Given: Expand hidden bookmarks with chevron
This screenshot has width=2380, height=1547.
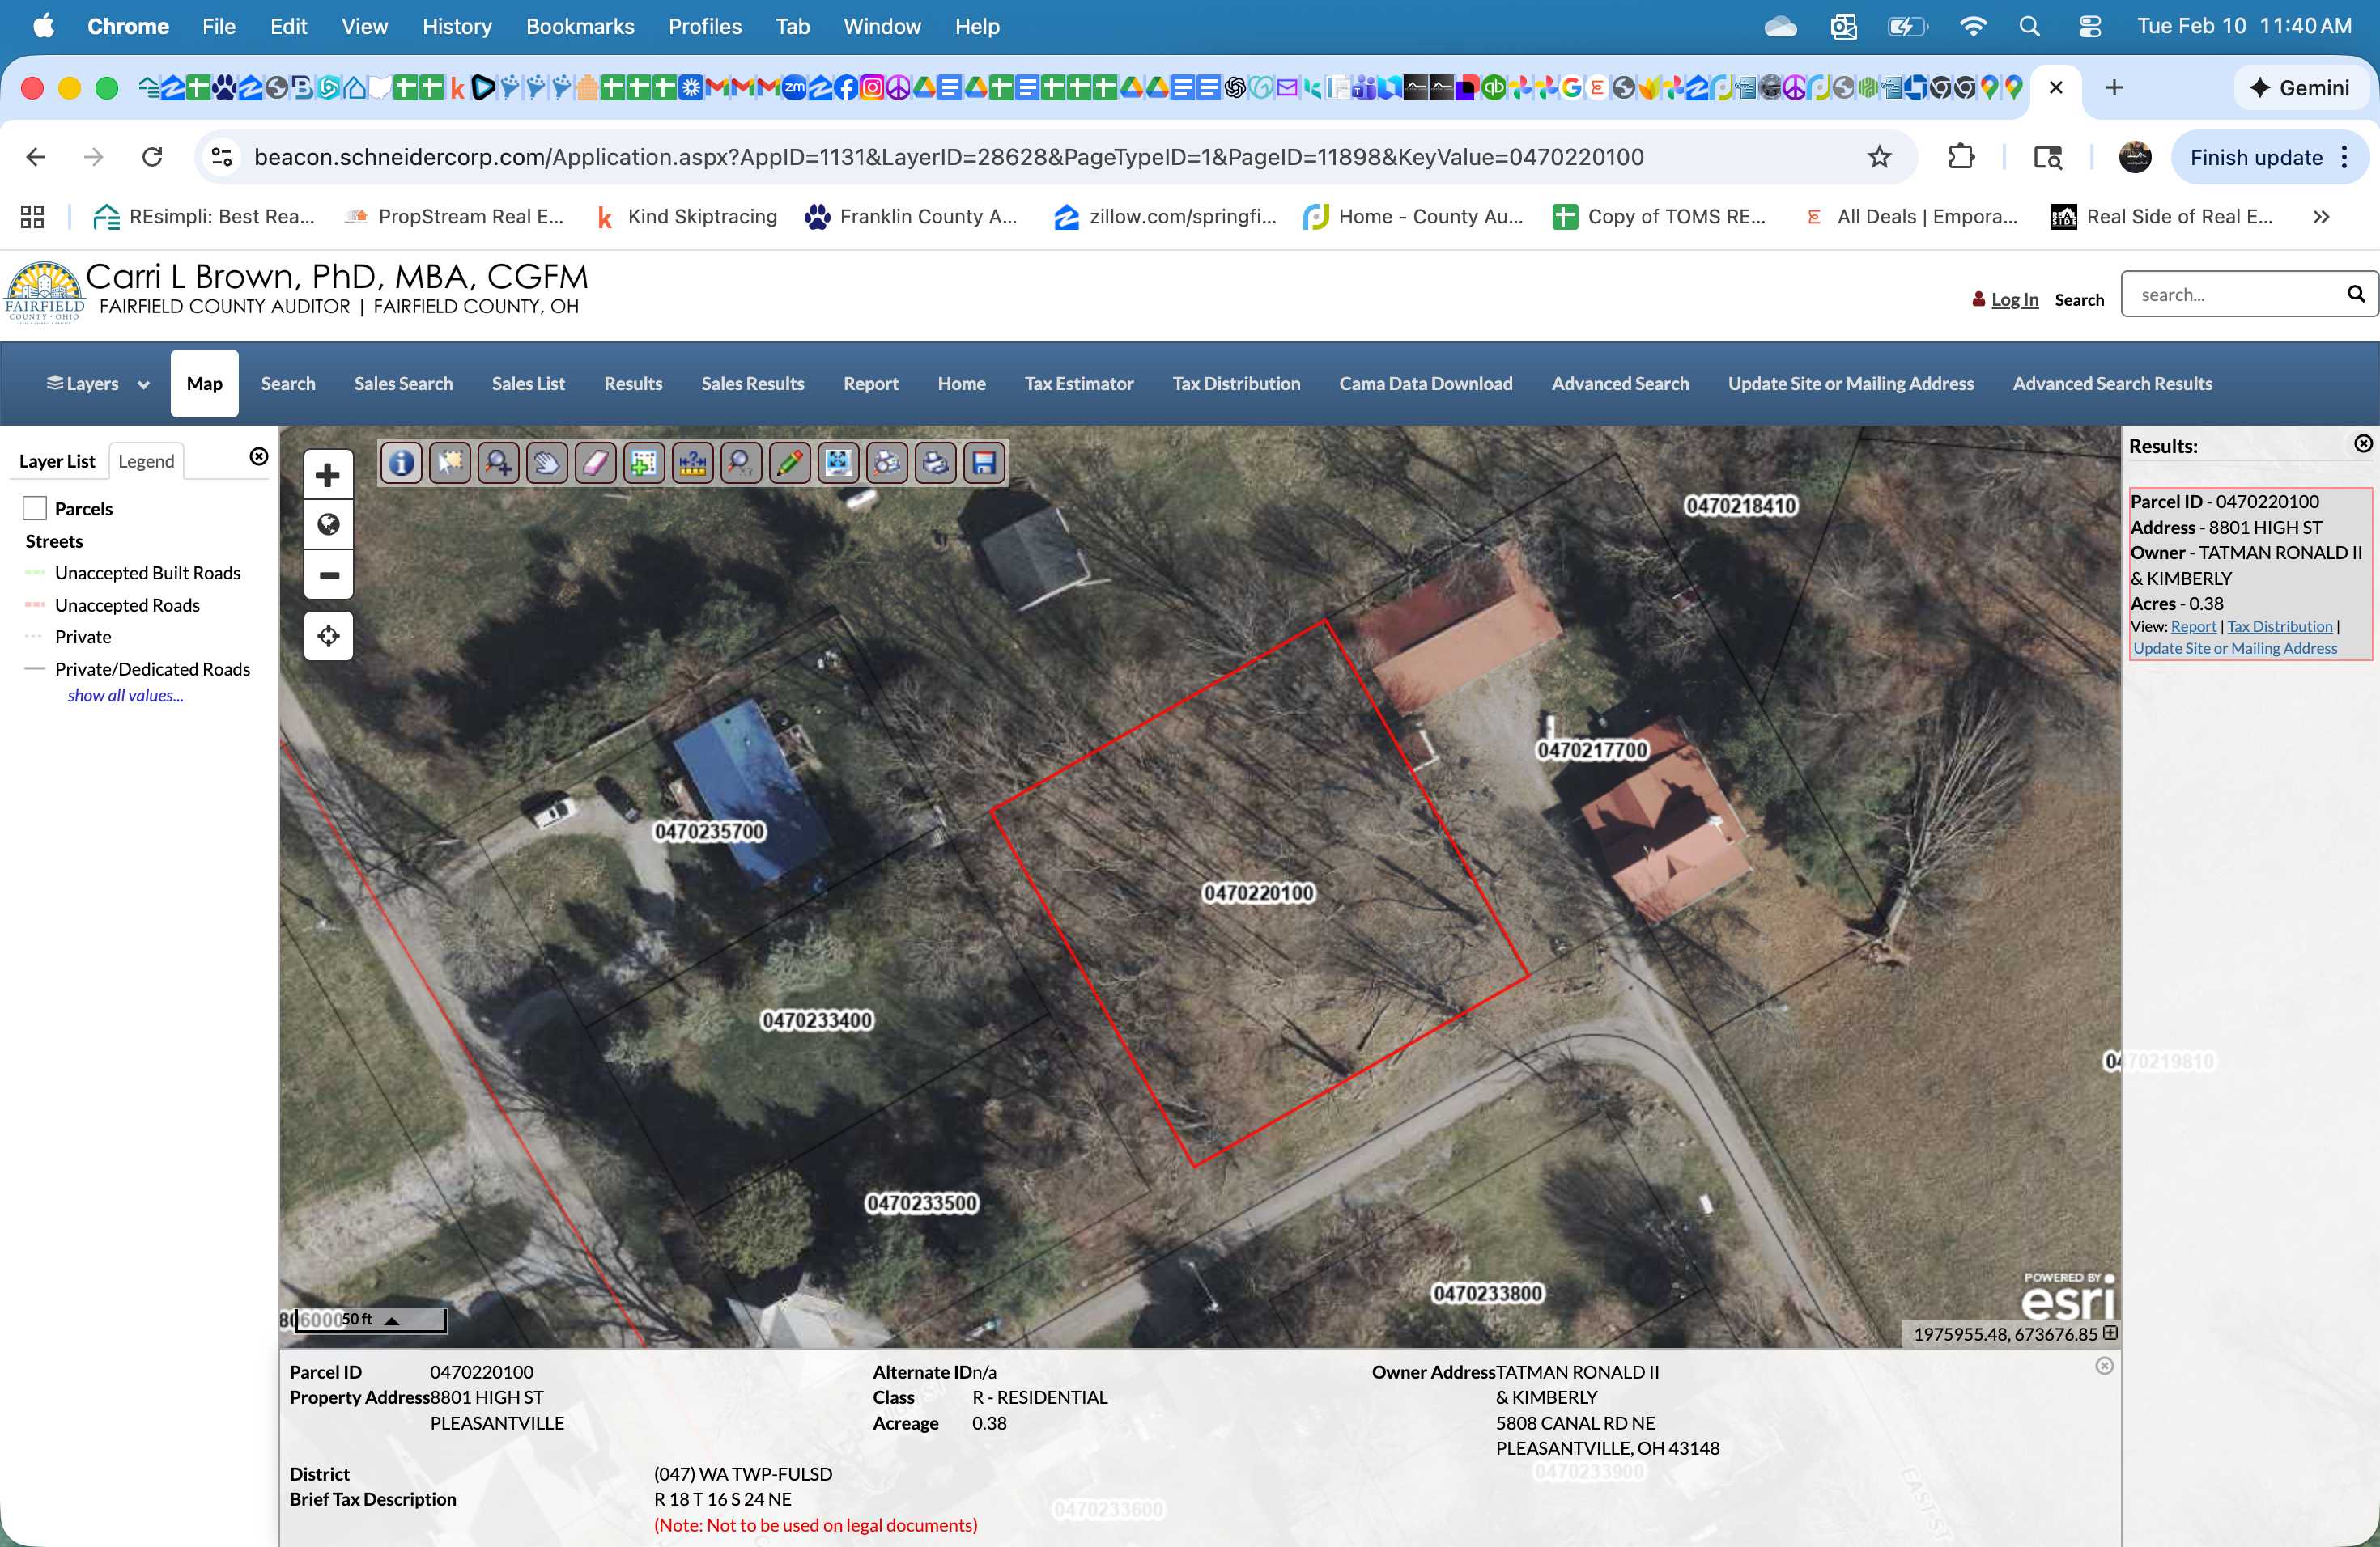Looking at the screenshot, I should [2321, 217].
